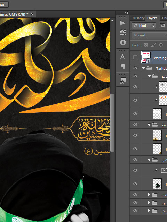Open the Character panel icon
Screen dimensions: 167x222
coord(123,57)
